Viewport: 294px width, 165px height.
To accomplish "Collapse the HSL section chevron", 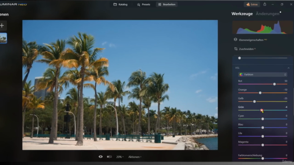I will pos(288,68).
